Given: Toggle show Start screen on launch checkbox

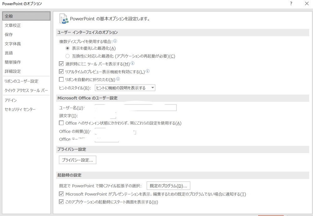Looking at the screenshot, I should click(x=61, y=202).
